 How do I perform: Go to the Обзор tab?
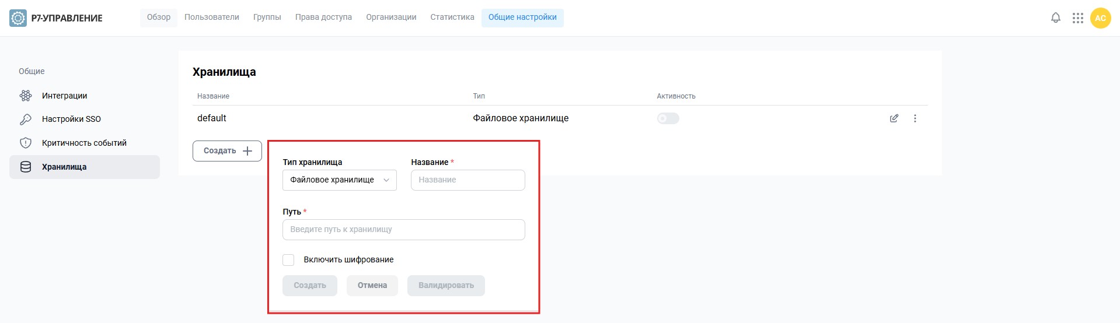[x=159, y=17]
